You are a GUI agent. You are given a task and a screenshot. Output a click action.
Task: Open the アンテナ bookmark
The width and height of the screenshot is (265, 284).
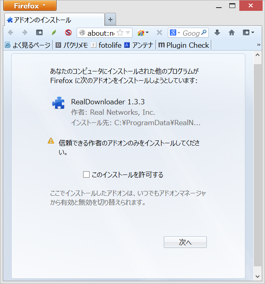coord(139,45)
